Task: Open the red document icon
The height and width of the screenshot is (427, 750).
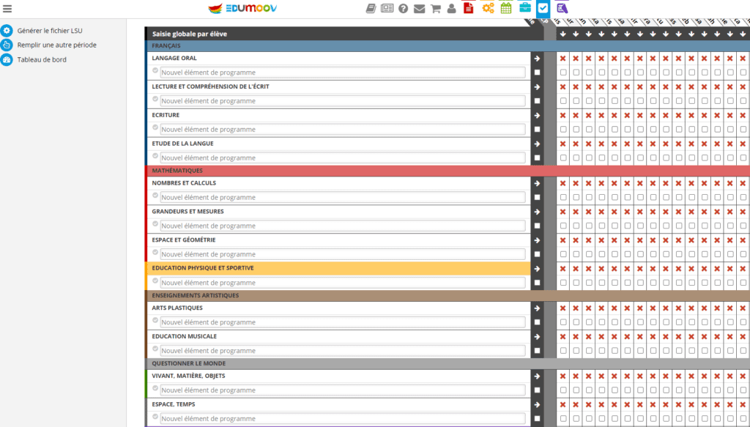Action: tap(469, 8)
